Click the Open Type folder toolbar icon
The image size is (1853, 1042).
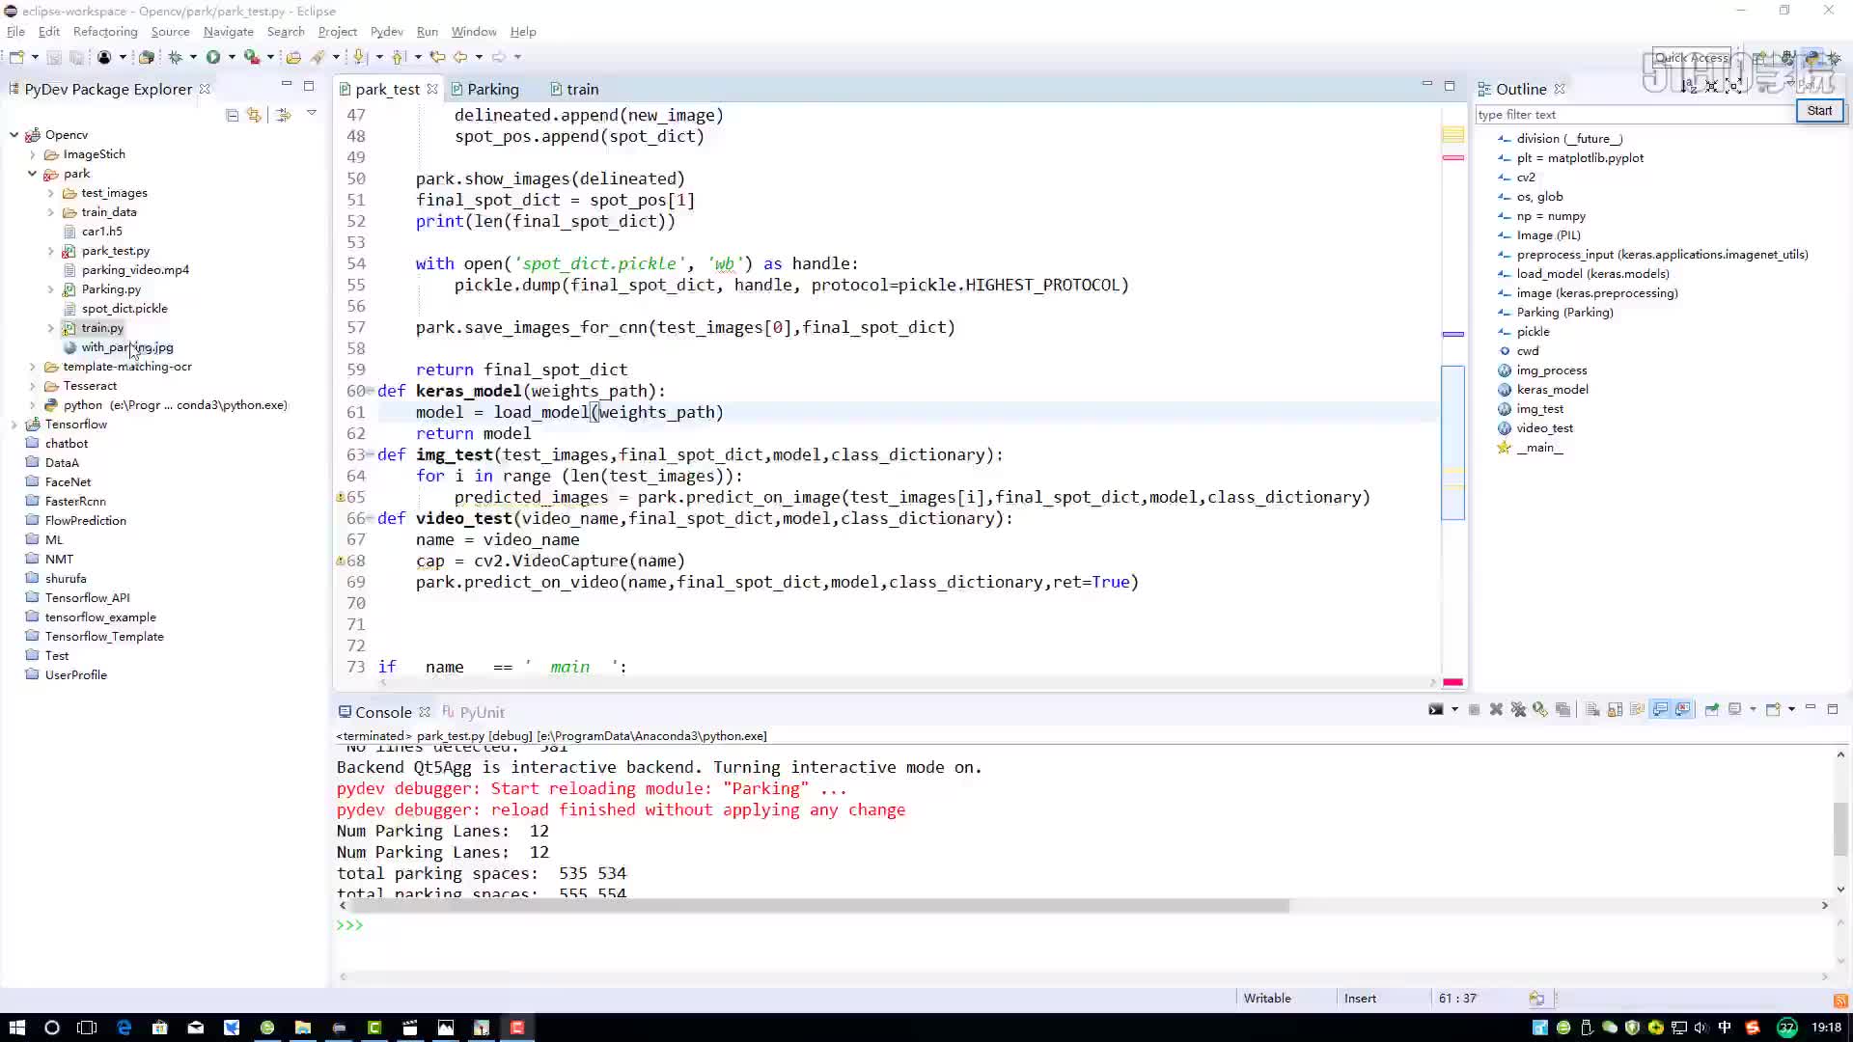293,57
